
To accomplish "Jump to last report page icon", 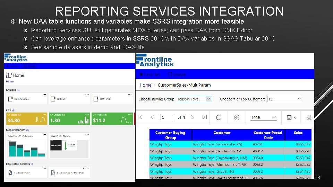I will [205, 117].
